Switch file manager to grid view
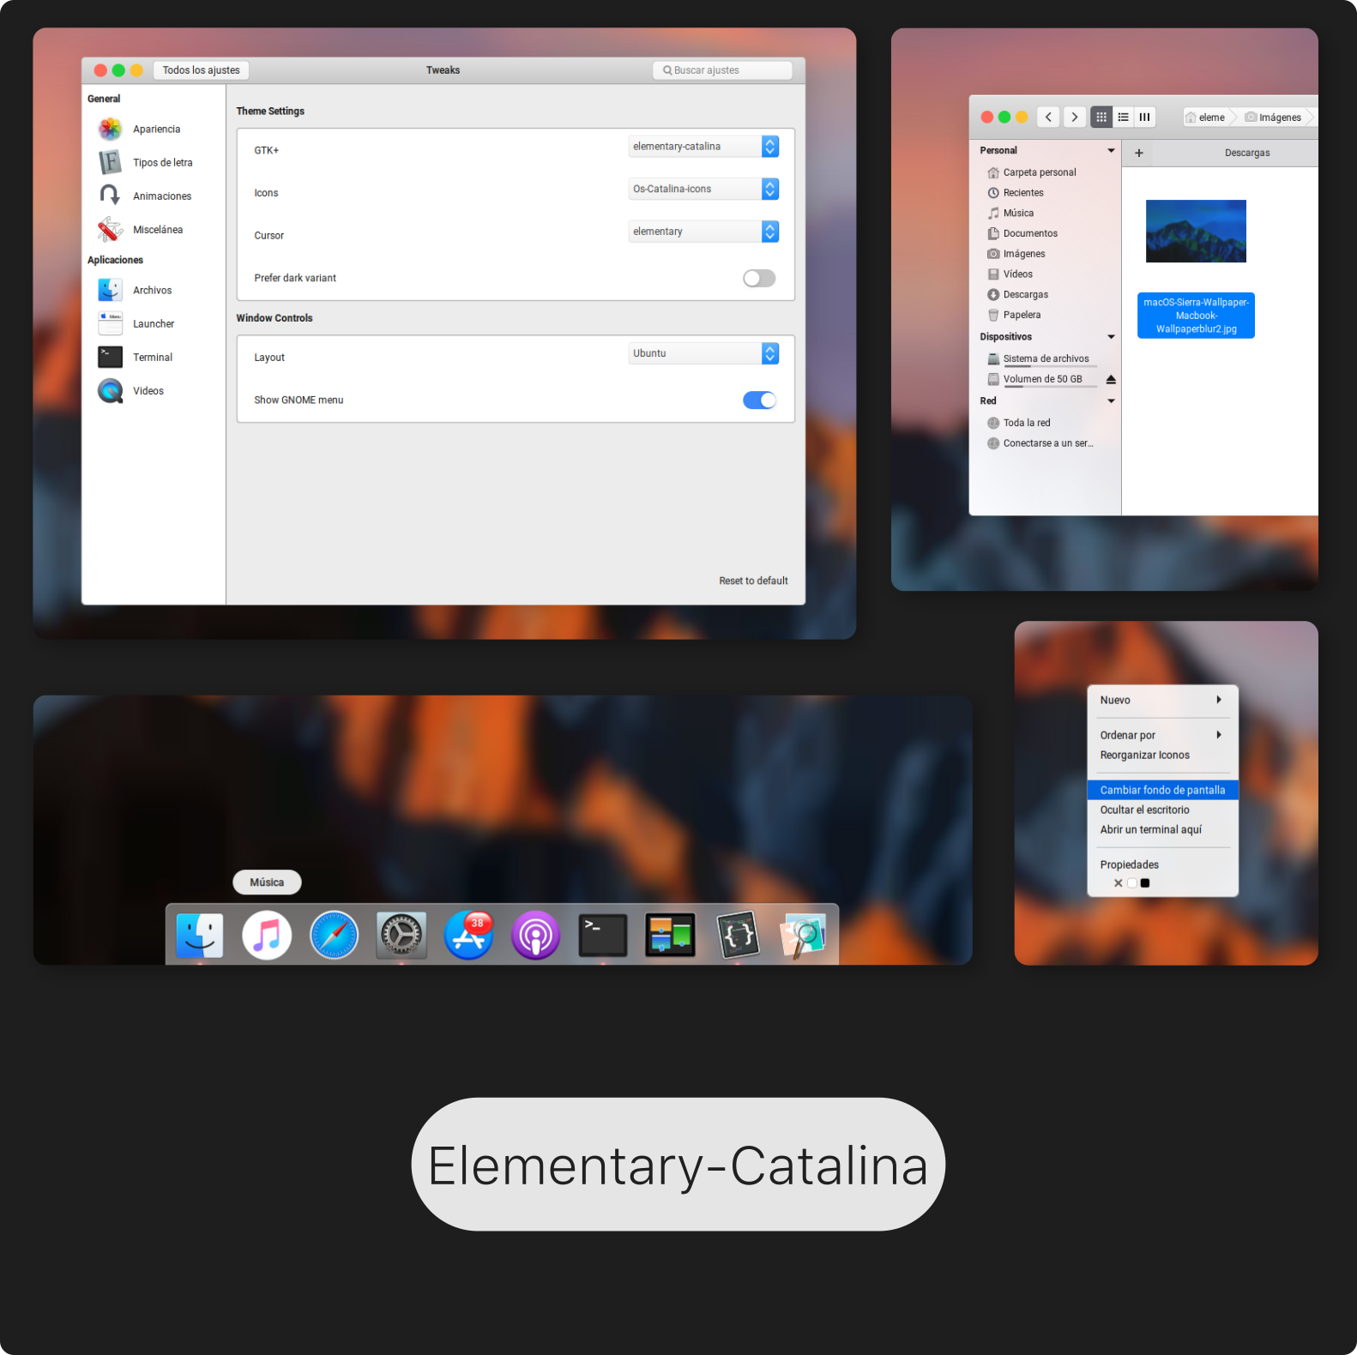 pyautogui.click(x=1101, y=117)
